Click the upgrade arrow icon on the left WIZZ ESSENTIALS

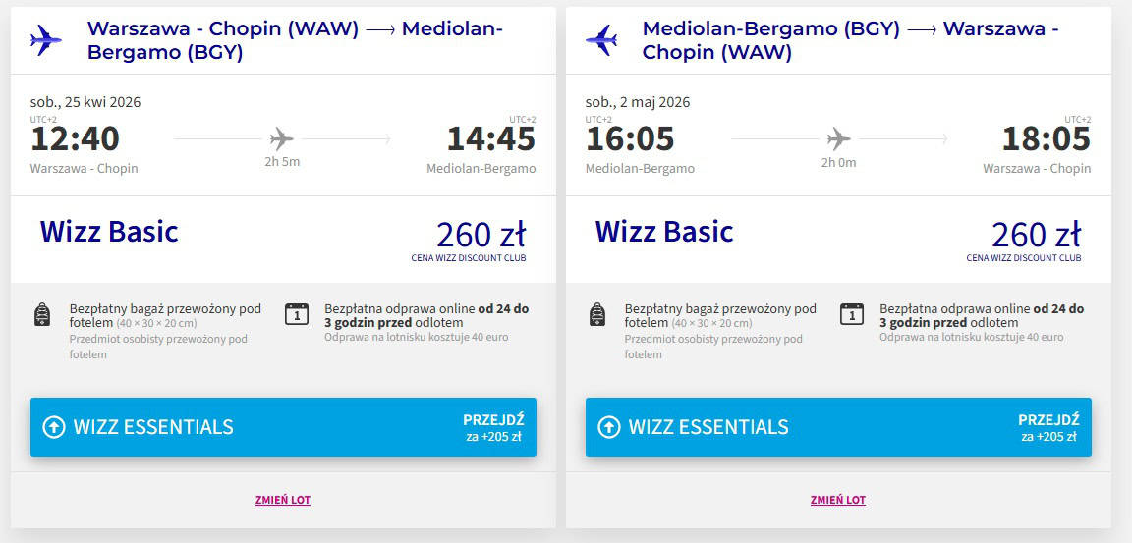pos(53,427)
